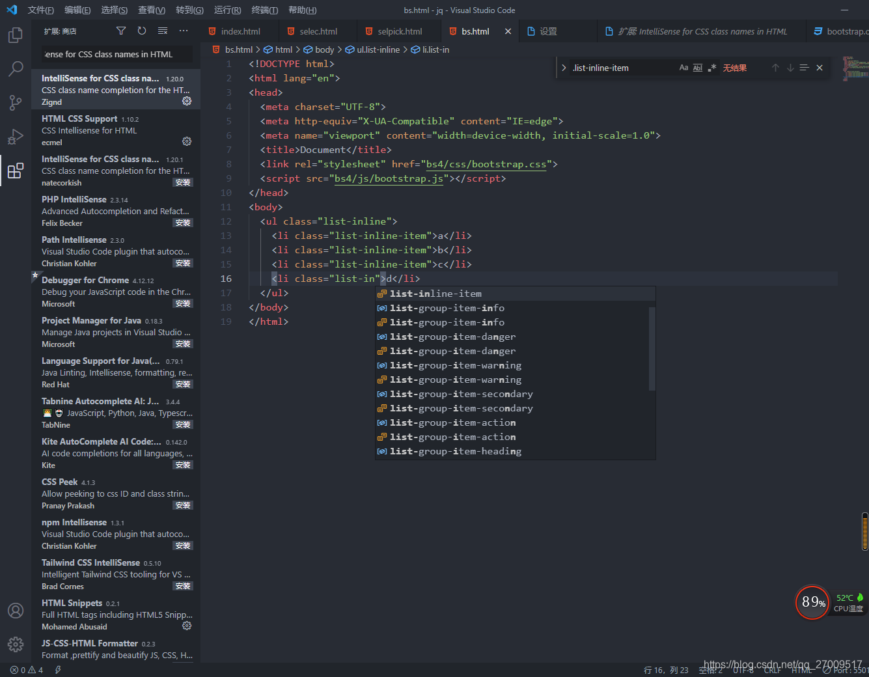This screenshot has height=677, width=869.
Task: Open Source Control view in activity bar
Action: (15, 102)
